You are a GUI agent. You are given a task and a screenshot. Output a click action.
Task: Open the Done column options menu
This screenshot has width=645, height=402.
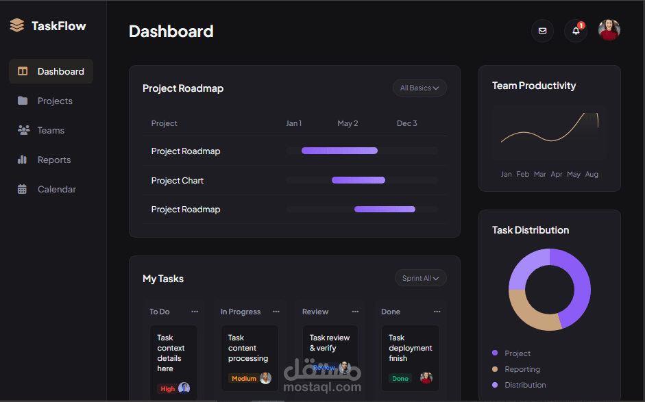pyautogui.click(x=437, y=312)
